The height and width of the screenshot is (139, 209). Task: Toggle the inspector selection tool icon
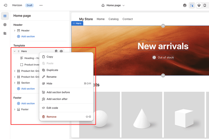tap(192, 5)
